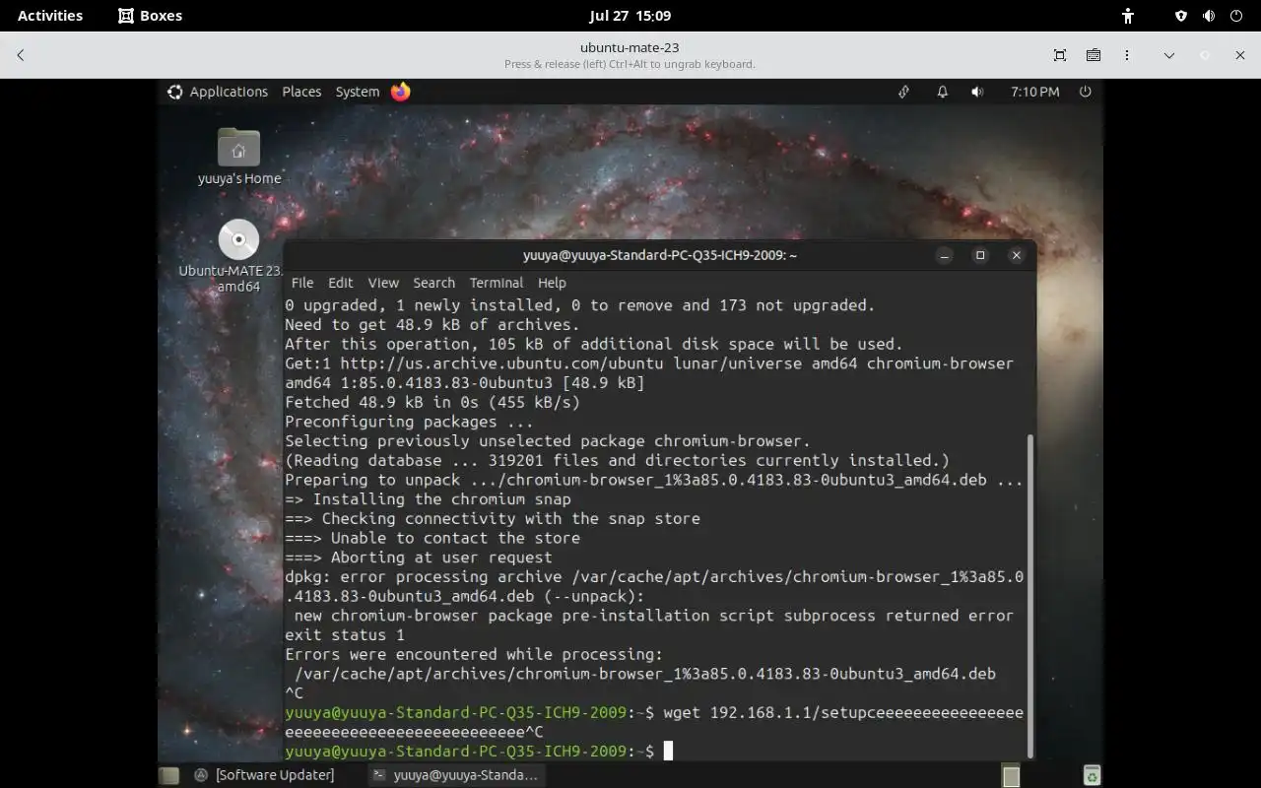Click ubuntu-mate-23 title in Boxes header

click(630, 47)
